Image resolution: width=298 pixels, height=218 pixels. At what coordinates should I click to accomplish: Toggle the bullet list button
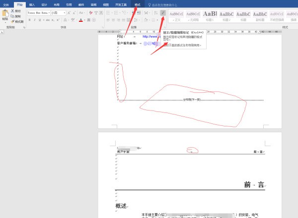[x=108, y=13]
